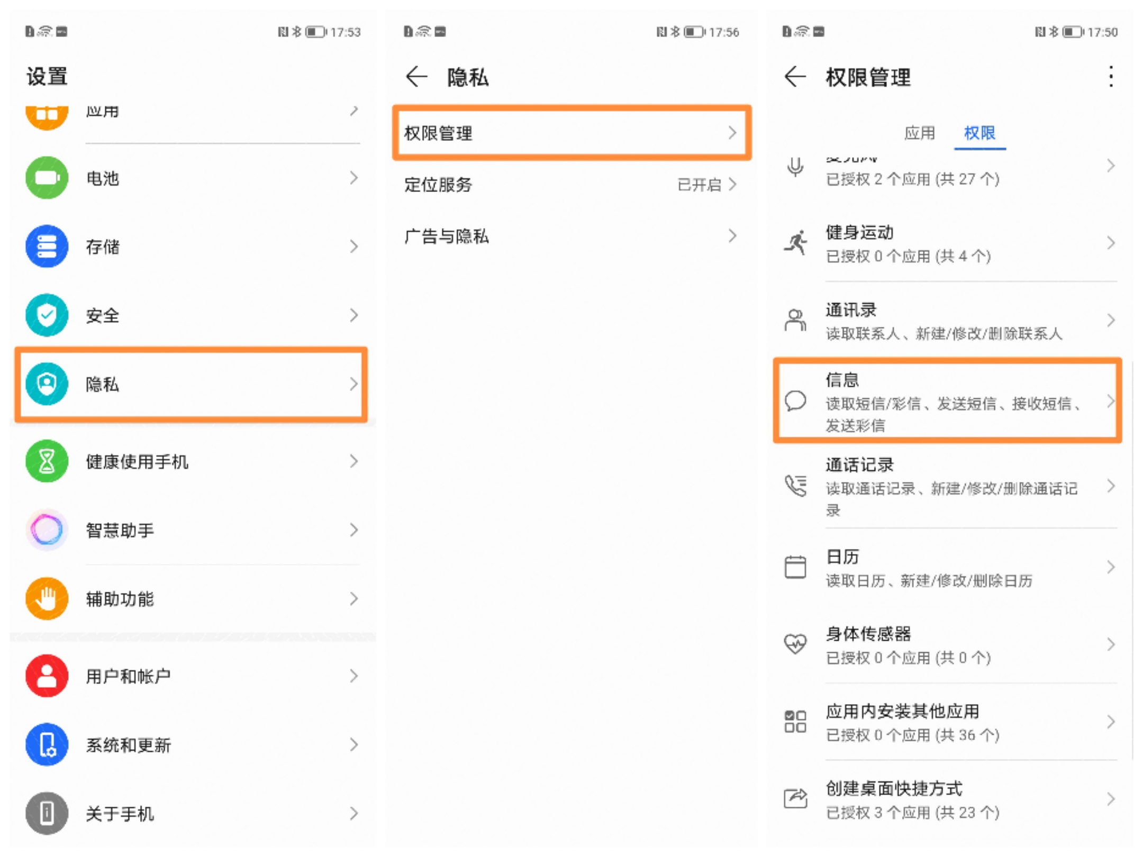Tap the 已开启 location status text
The width and height of the screenshot is (1143, 857).
point(700,185)
